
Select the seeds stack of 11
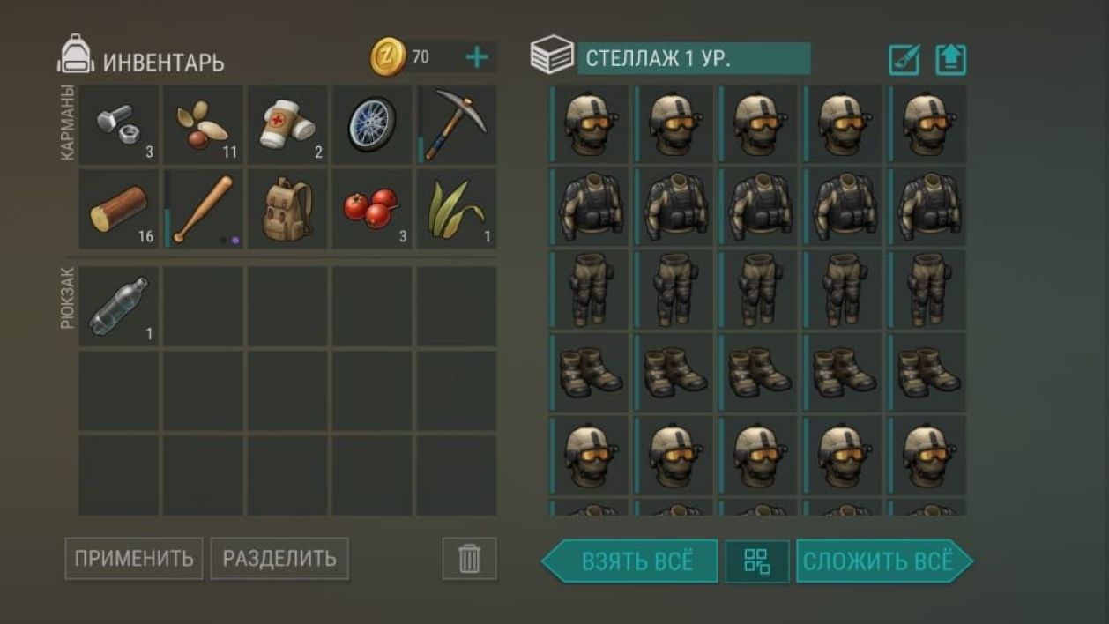tap(203, 124)
